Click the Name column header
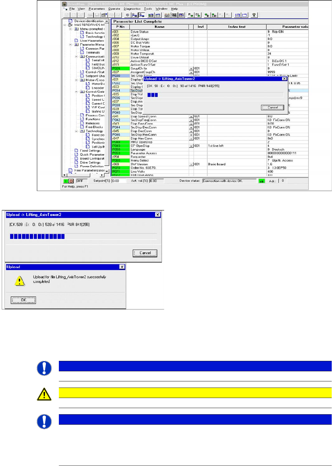The image size is (332, 466). point(159,27)
